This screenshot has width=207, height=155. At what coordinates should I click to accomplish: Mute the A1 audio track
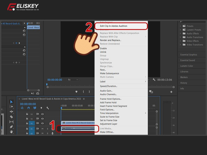[42, 128]
